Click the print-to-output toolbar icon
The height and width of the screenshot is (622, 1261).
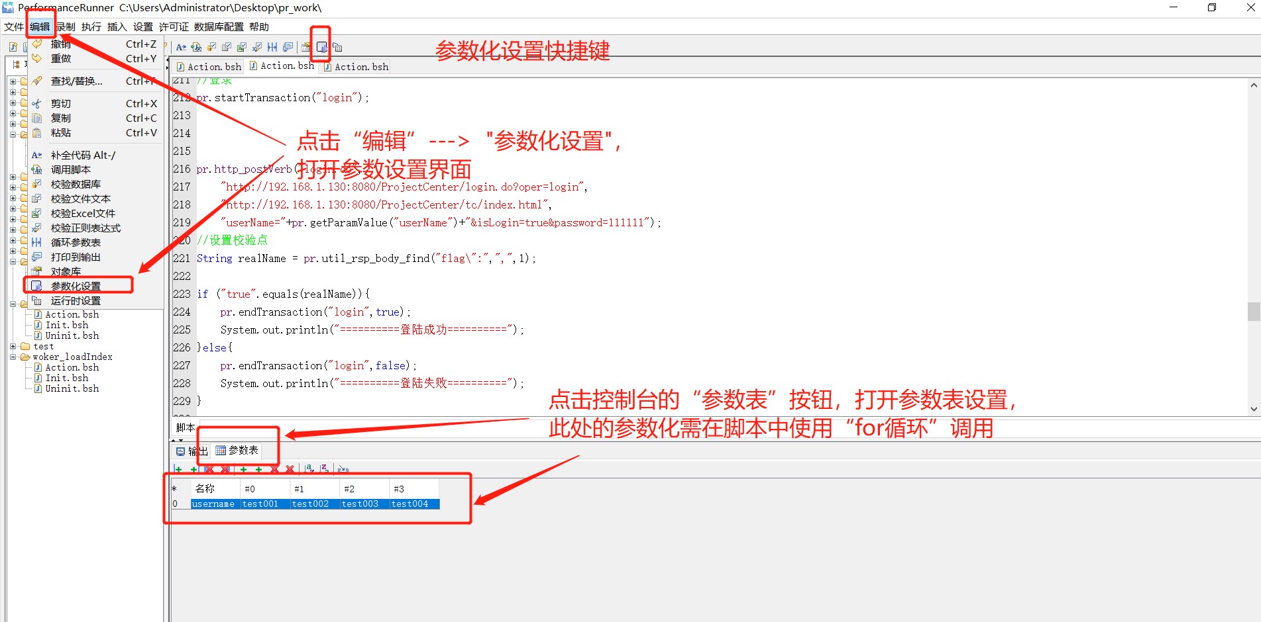click(288, 47)
